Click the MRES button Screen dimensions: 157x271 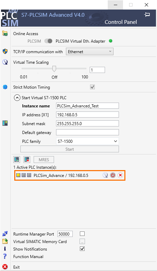pos(44,160)
